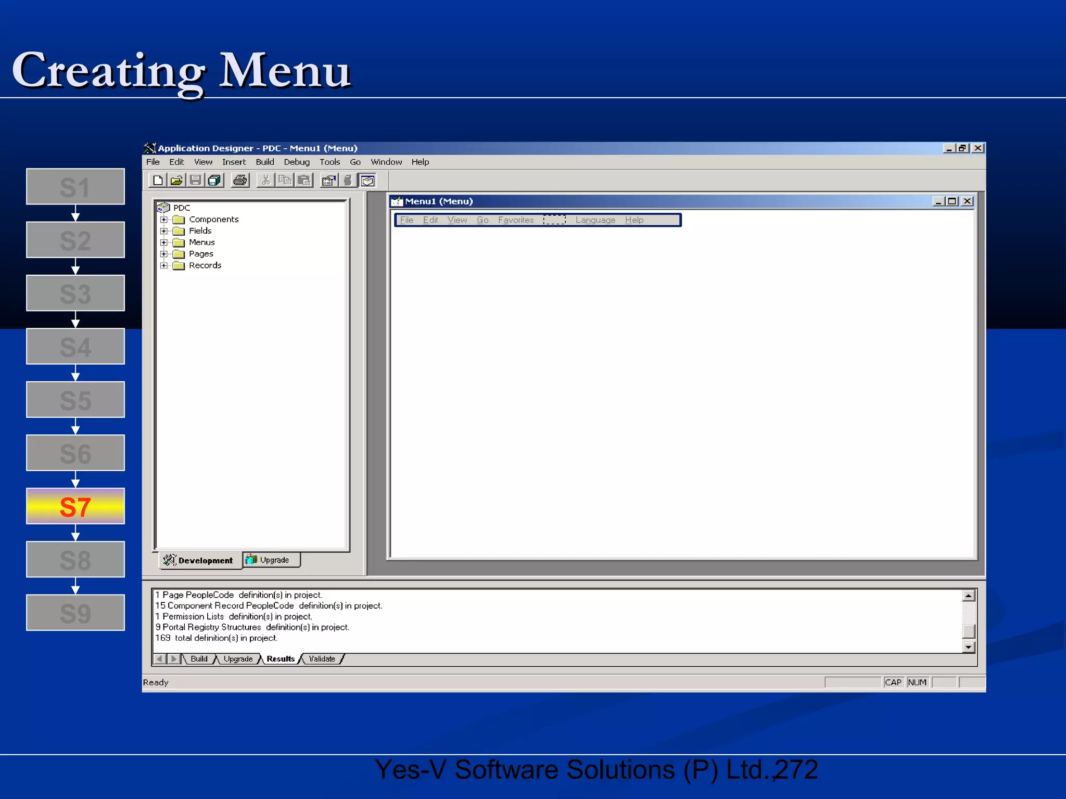Click the Save floppy disk icon
Viewport: 1066px width, 799px height.
(x=195, y=181)
